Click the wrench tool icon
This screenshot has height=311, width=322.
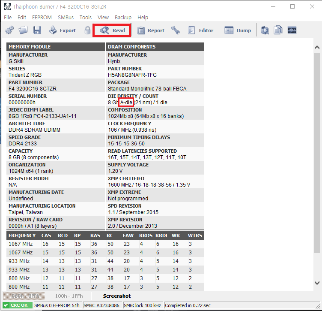[176, 30]
